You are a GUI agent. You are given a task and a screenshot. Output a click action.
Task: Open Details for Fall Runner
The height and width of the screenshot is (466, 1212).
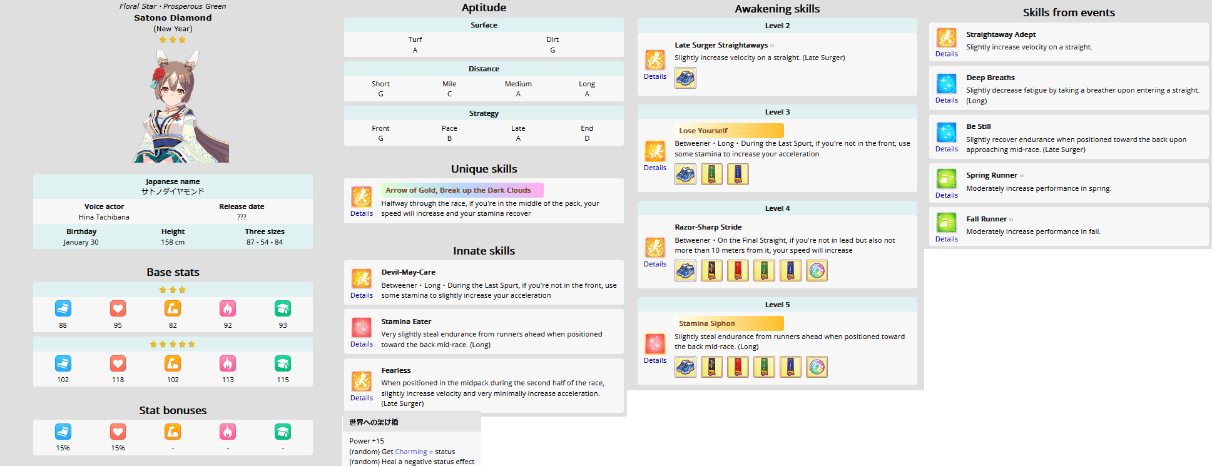click(x=947, y=240)
